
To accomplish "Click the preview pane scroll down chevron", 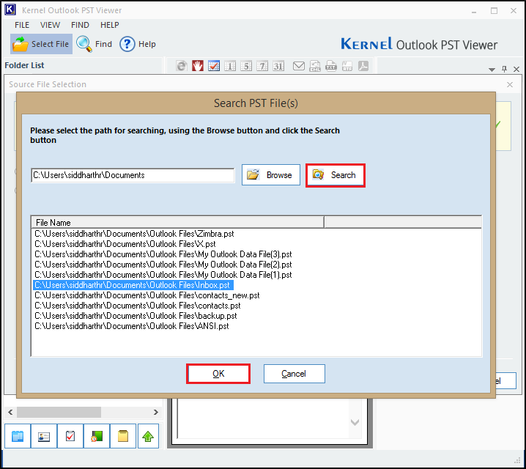I will [355, 422].
